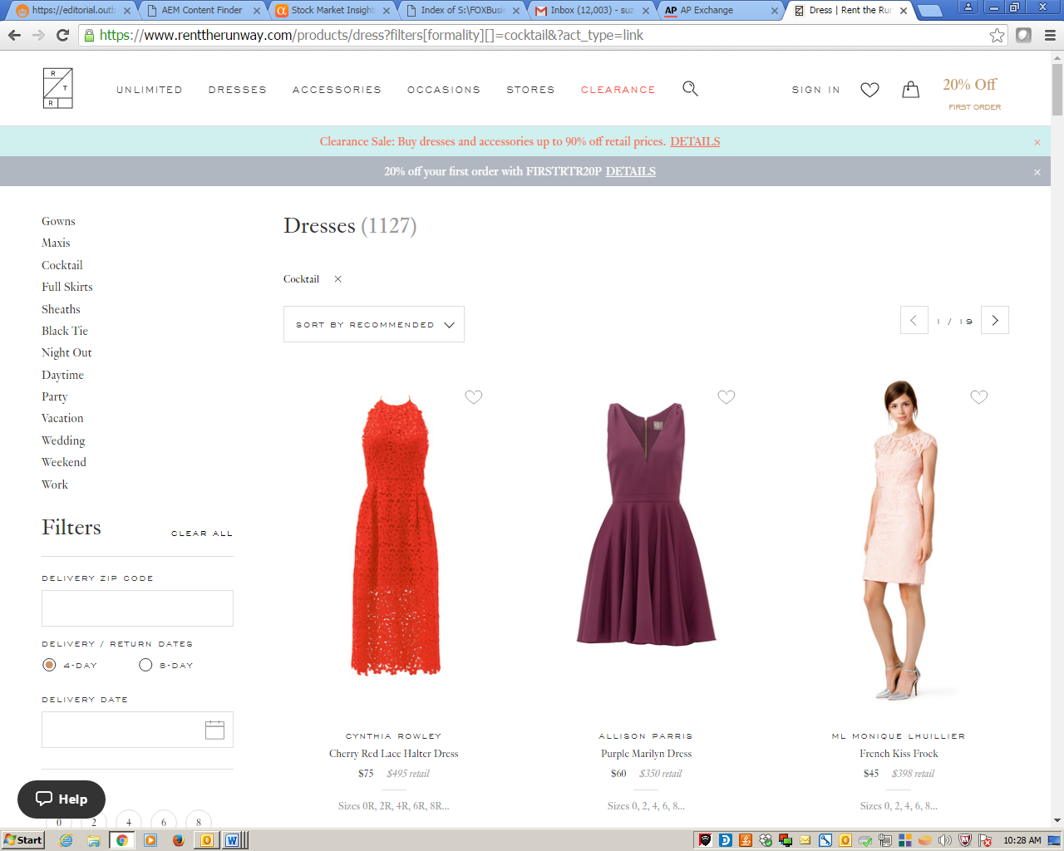Go to the next results page

[995, 320]
